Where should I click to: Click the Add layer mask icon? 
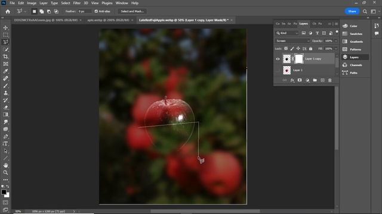click(300, 80)
